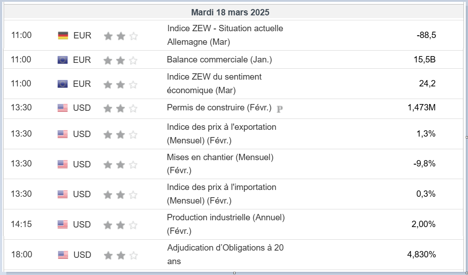Viewport: 468px width, 275px height.
Task: Click the US flag in Adjudication d'Obligations row
Action: [x=63, y=255]
